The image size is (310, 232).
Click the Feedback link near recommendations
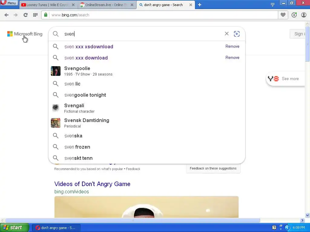coord(133,169)
